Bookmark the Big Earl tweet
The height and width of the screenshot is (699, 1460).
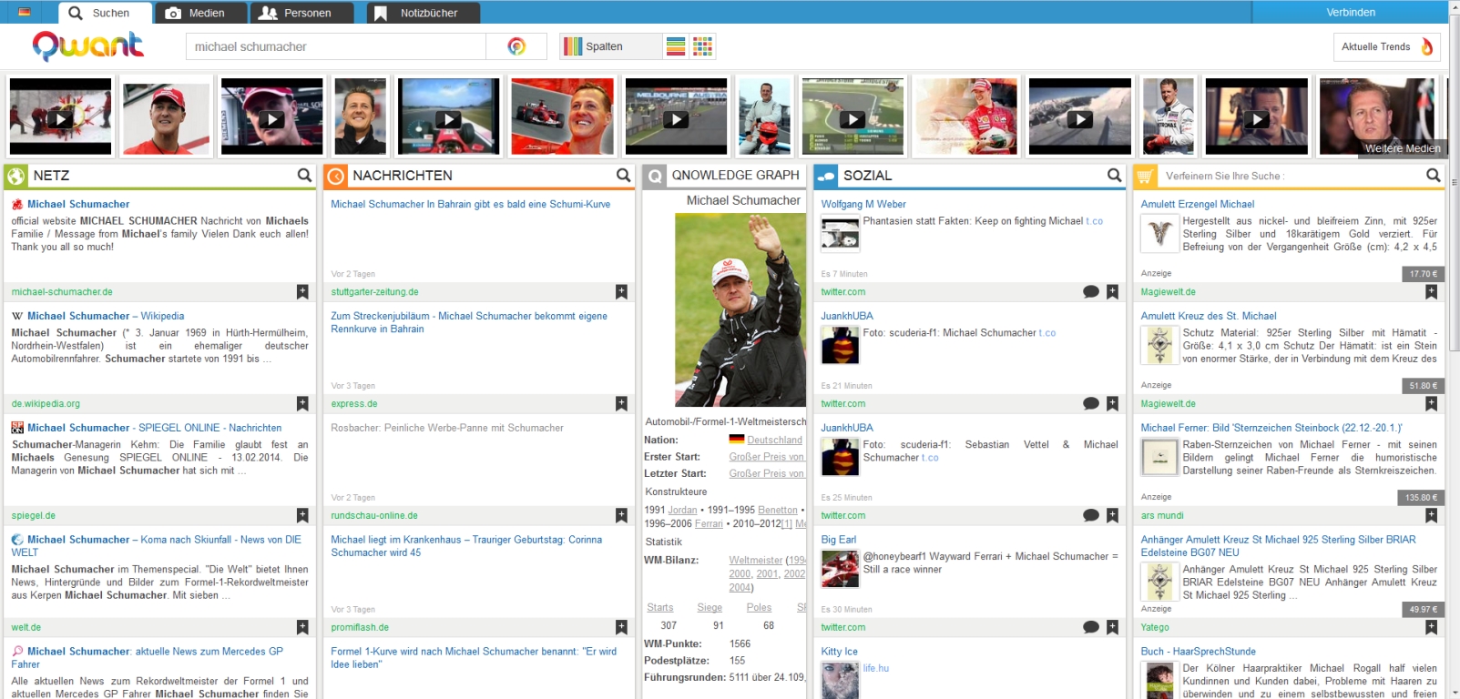pos(1112,628)
